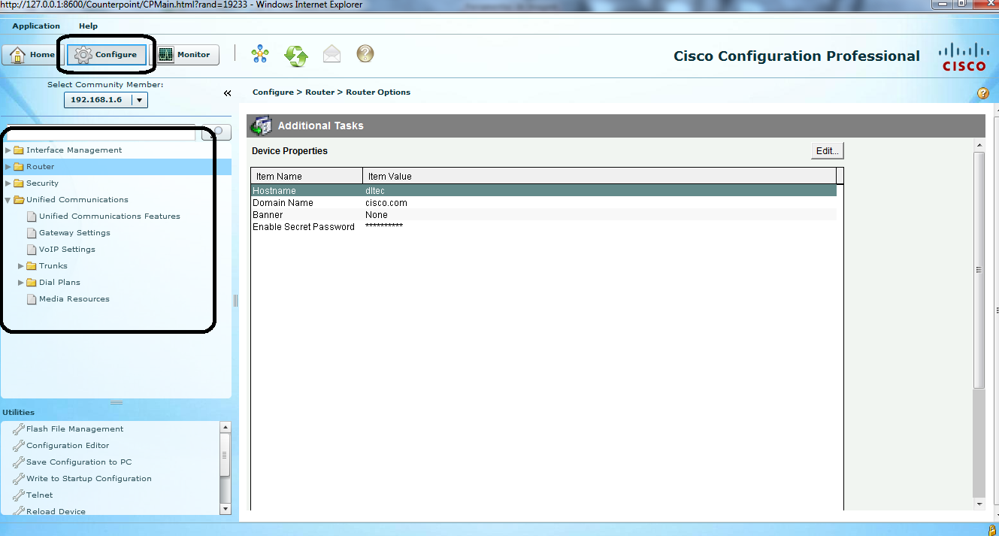Open Unified Communications Features
The height and width of the screenshot is (536, 999).
pyautogui.click(x=110, y=217)
